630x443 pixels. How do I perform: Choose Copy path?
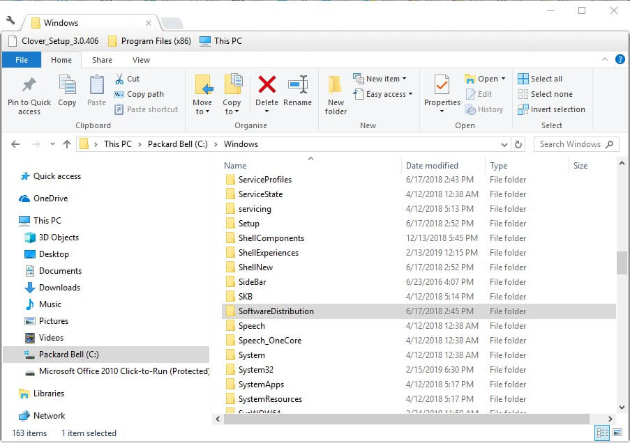tap(139, 94)
